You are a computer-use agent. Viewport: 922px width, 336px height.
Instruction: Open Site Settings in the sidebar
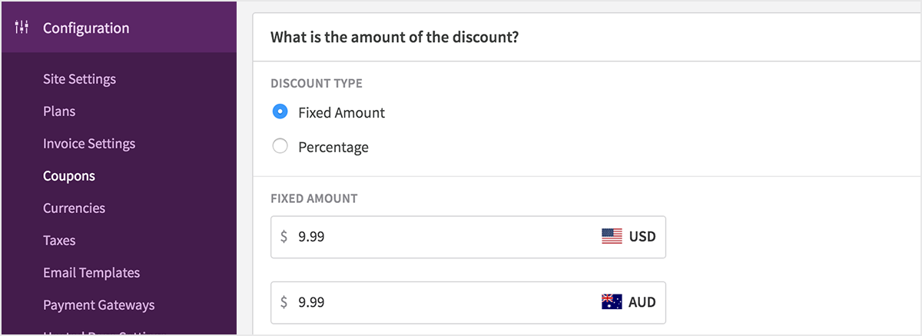tap(79, 79)
